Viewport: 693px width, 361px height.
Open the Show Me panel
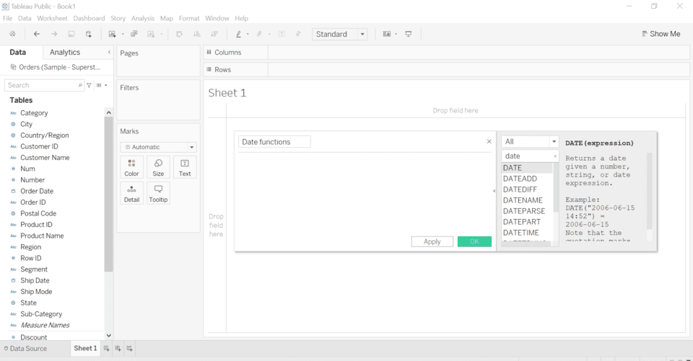[661, 34]
